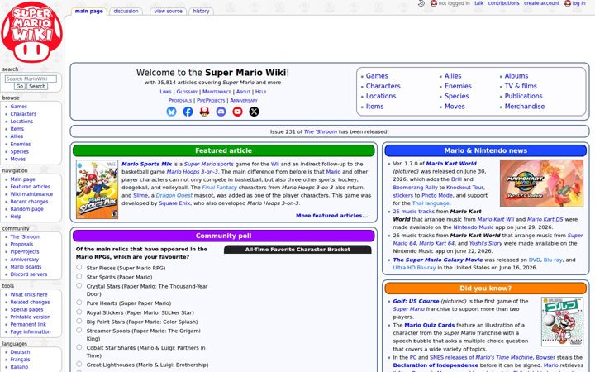Open Page information tool link
595x372 pixels.
(31, 331)
